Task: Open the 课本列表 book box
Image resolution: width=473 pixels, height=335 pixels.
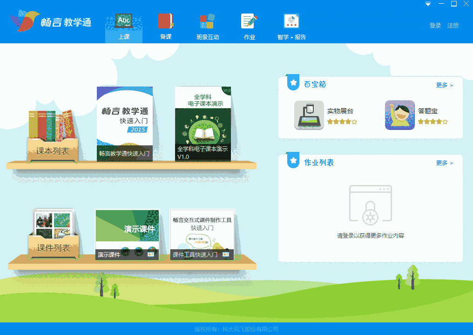Action: [x=53, y=137]
